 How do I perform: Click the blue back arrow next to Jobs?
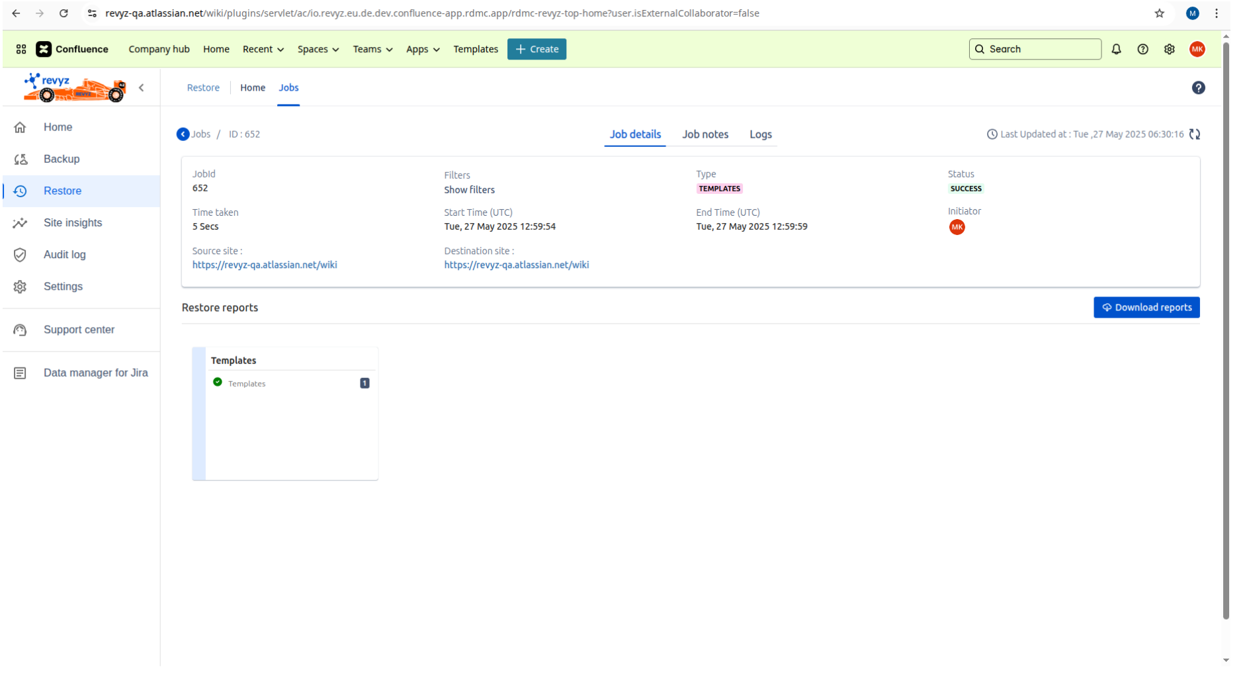click(x=183, y=134)
